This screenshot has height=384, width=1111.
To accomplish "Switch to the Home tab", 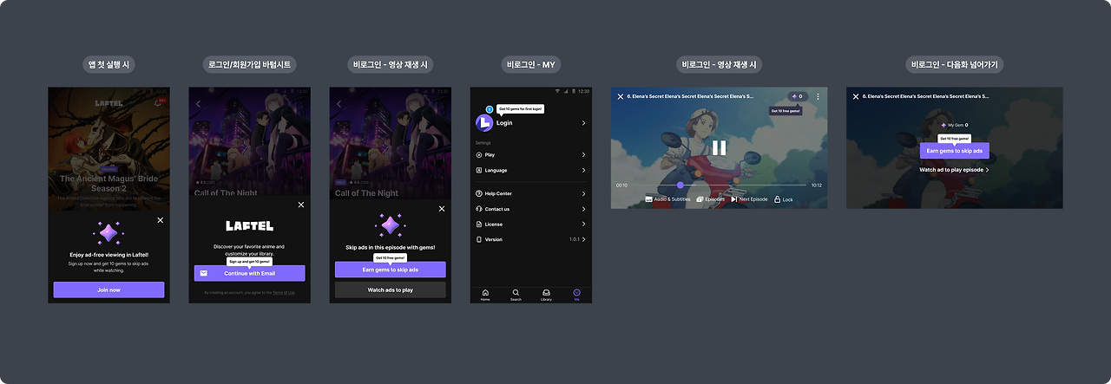I will coord(485,295).
